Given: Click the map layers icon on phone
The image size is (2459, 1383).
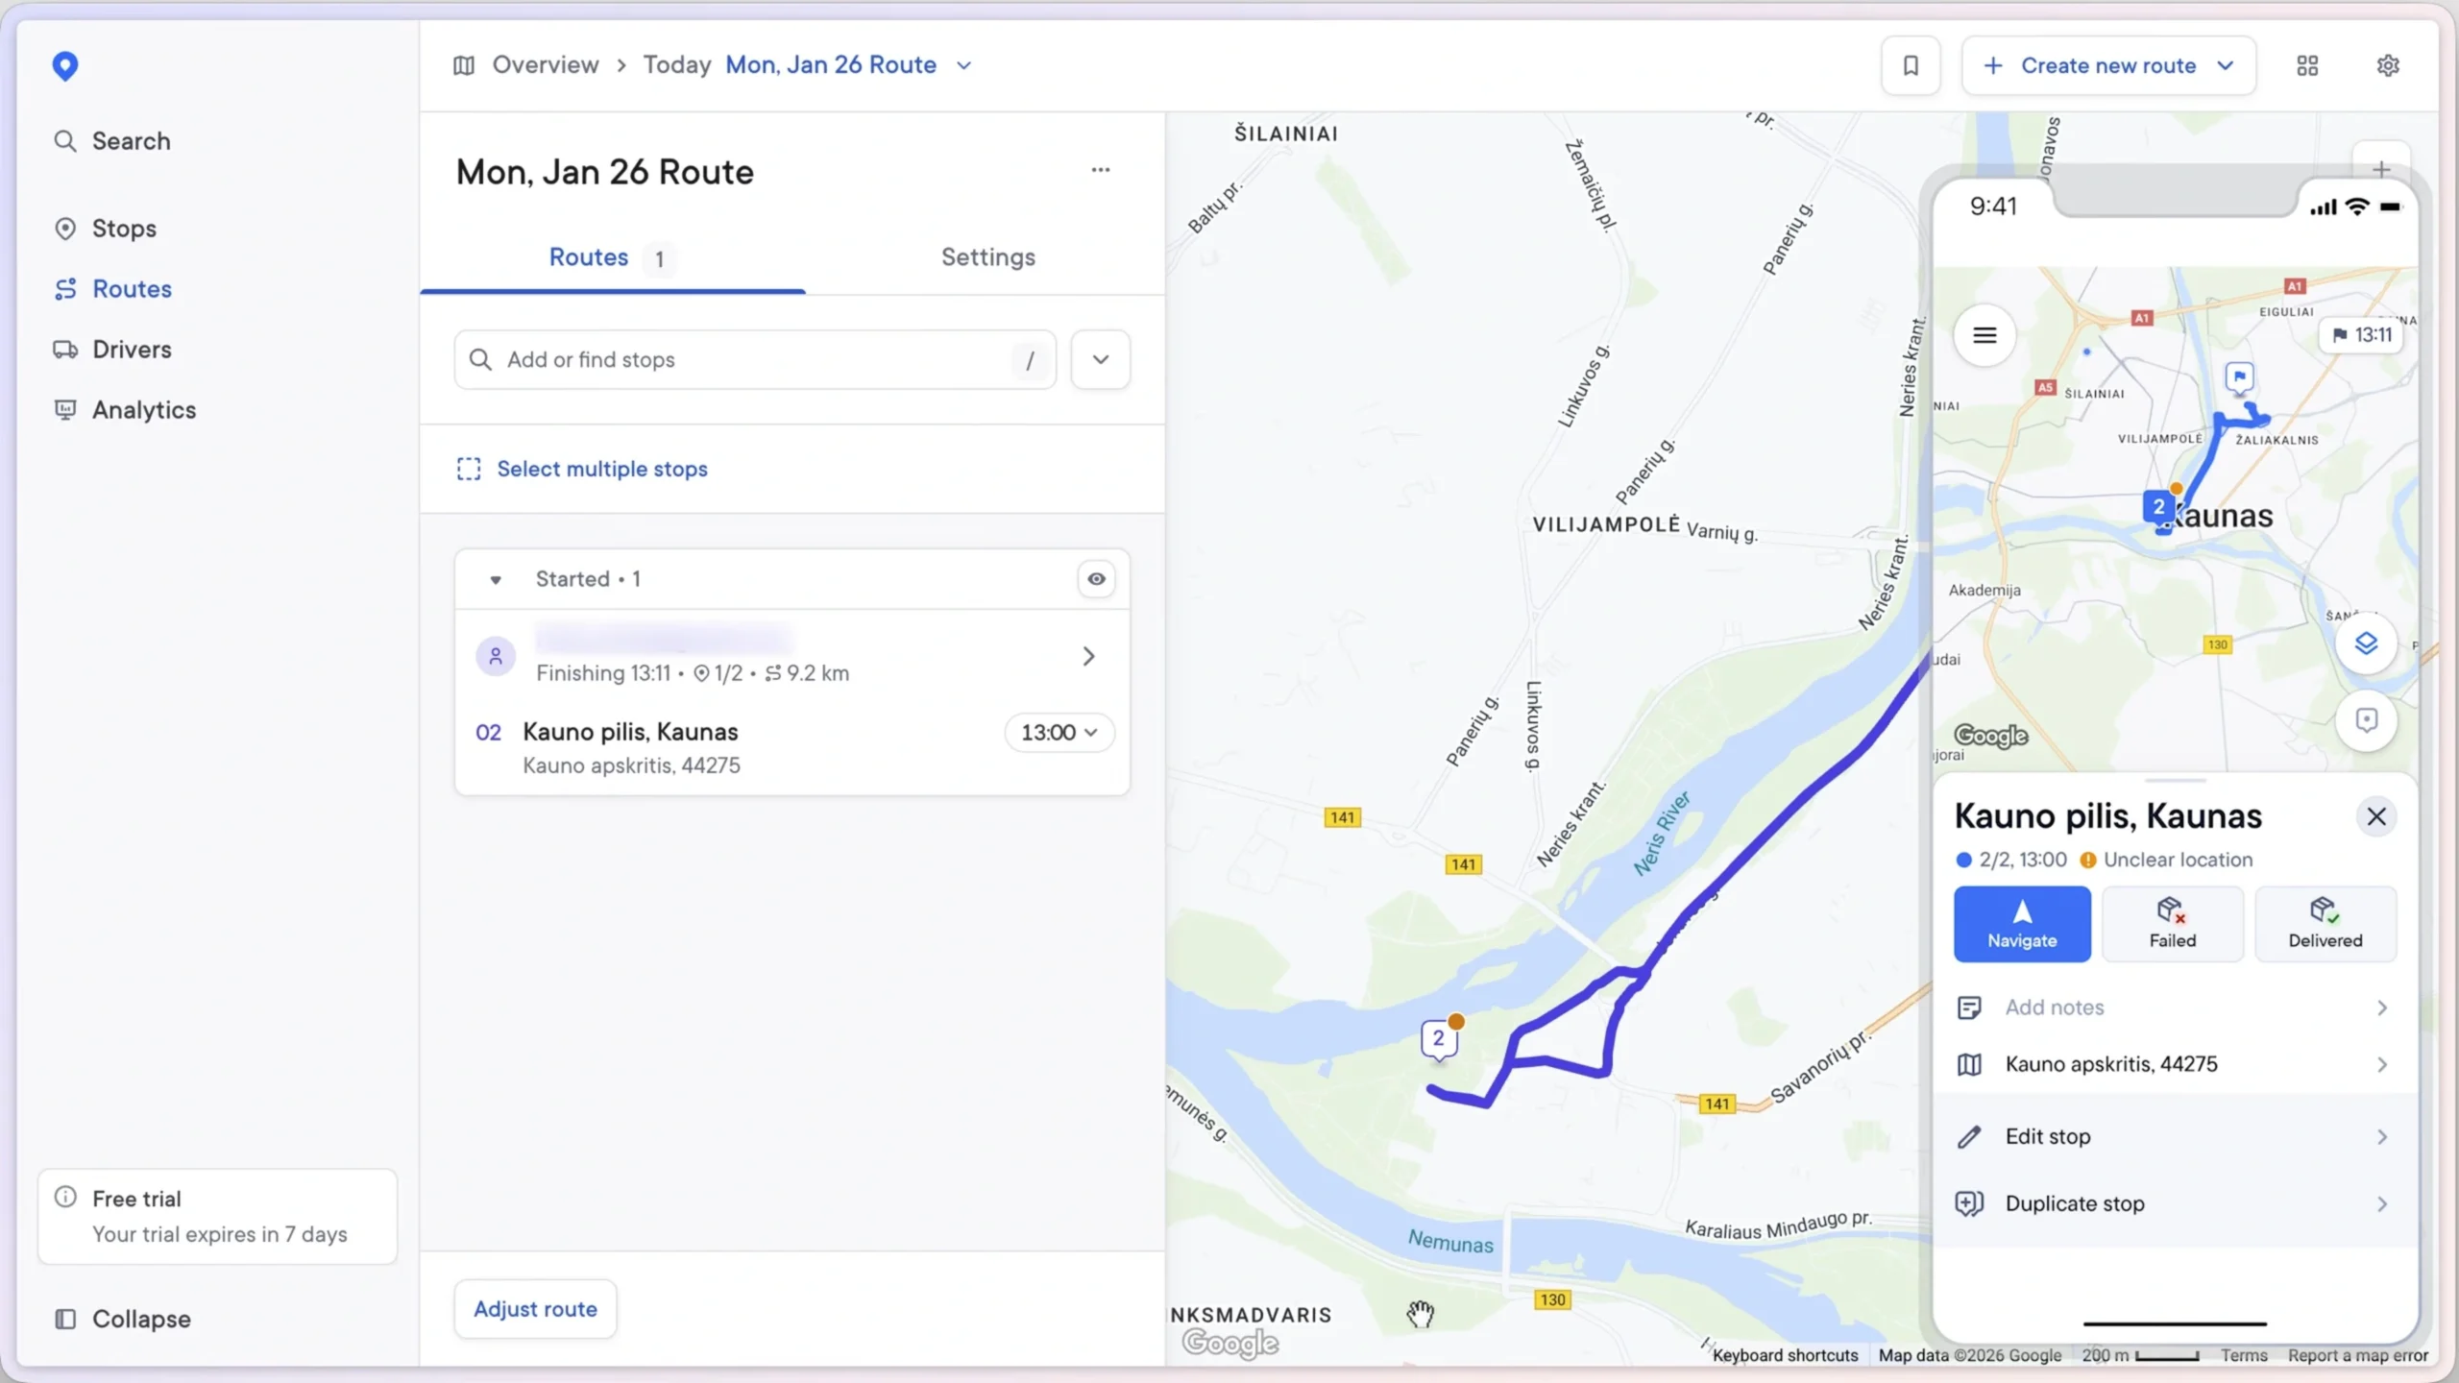Looking at the screenshot, I should coord(2366,643).
